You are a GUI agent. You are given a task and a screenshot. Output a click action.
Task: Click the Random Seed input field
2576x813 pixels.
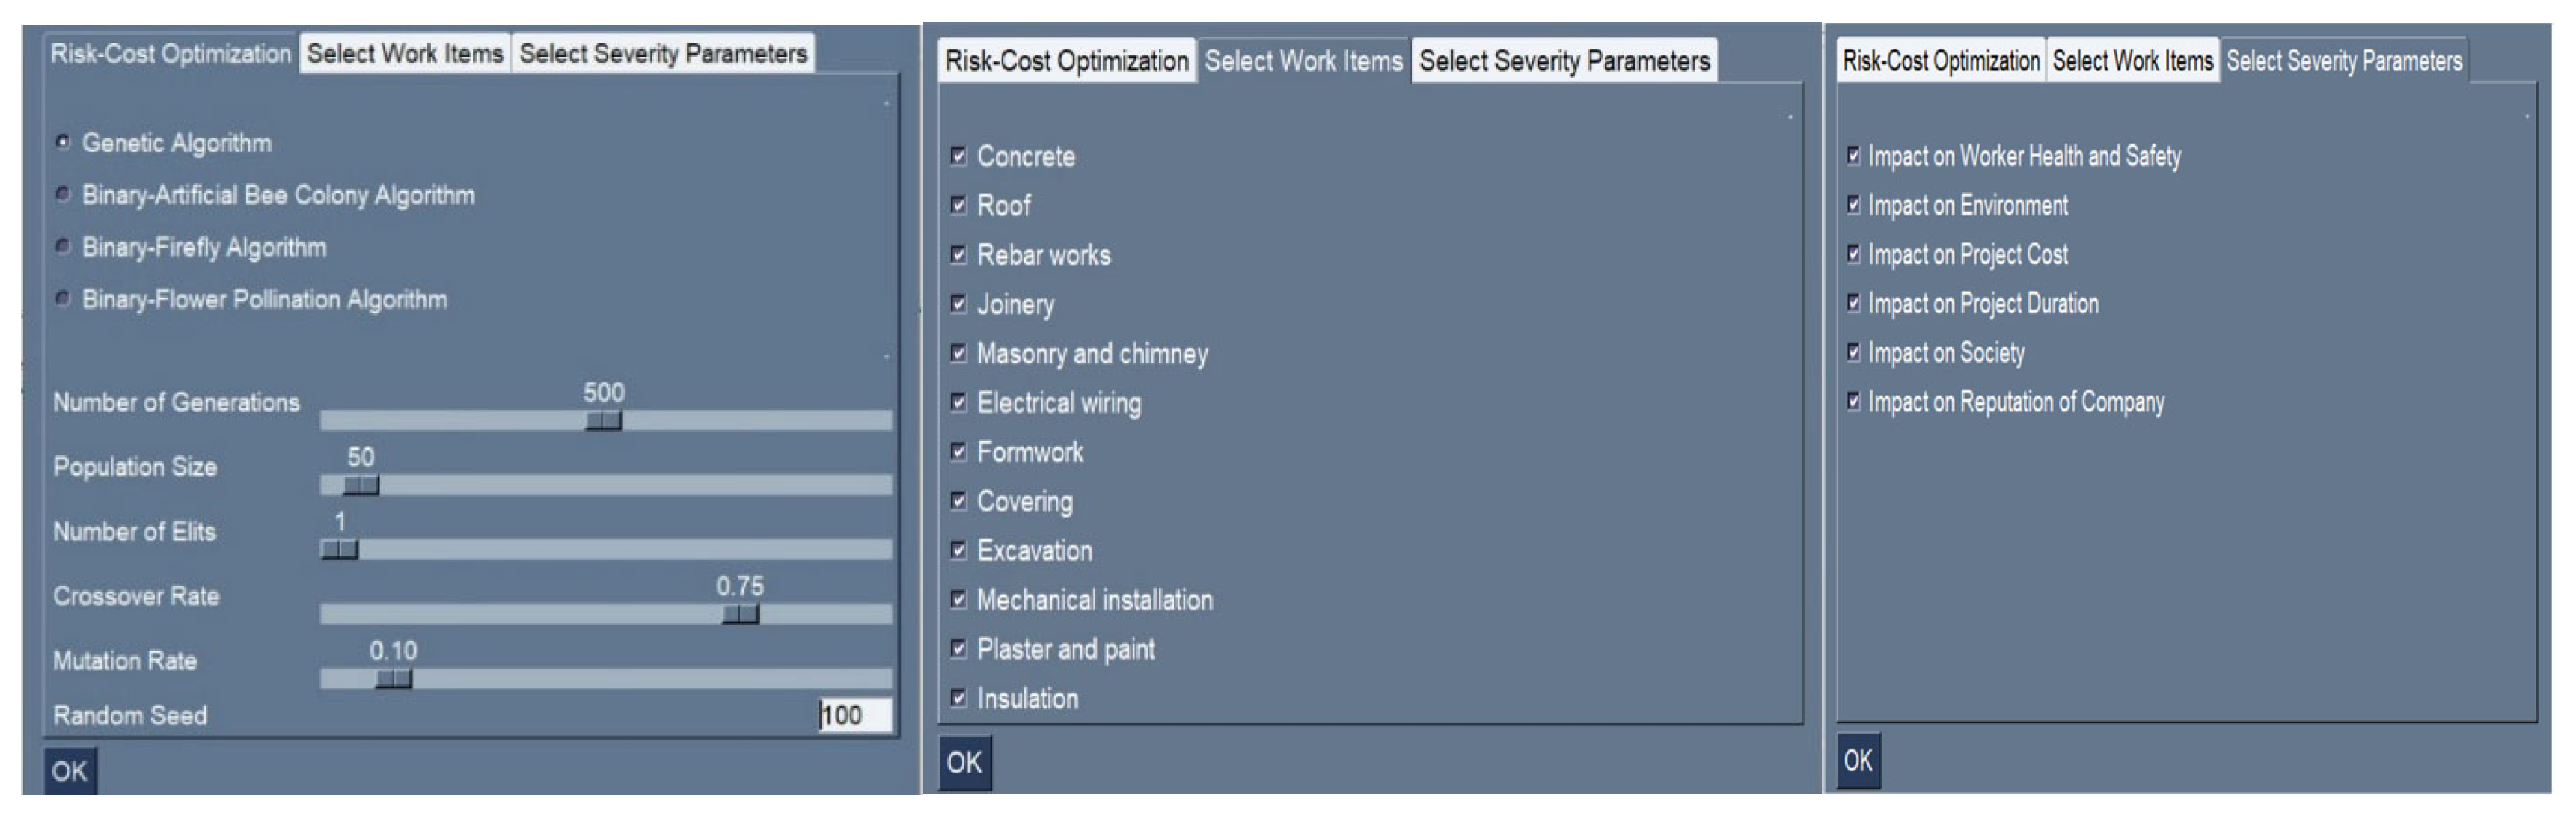click(x=854, y=715)
